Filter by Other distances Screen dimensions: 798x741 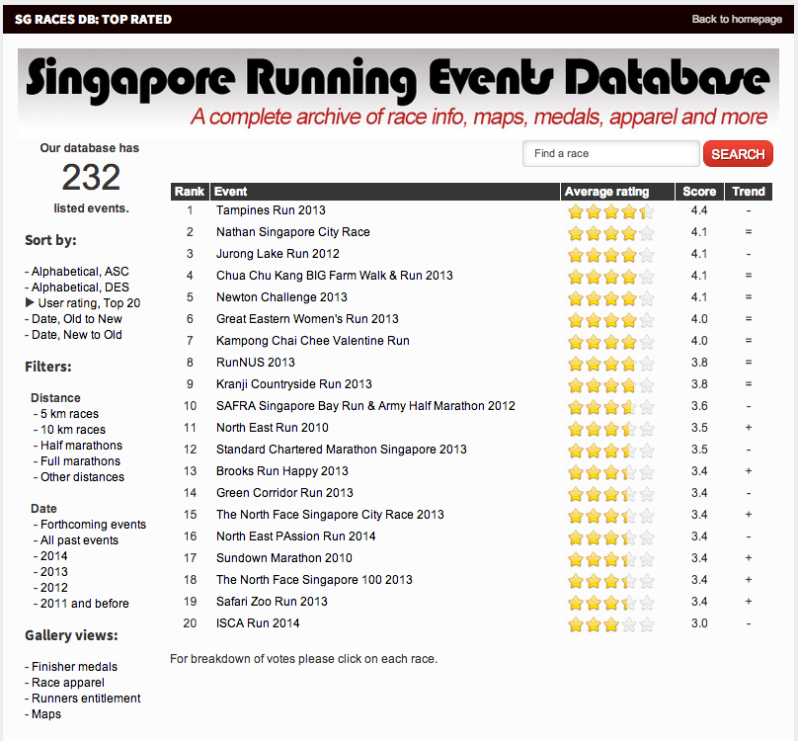[82, 476]
